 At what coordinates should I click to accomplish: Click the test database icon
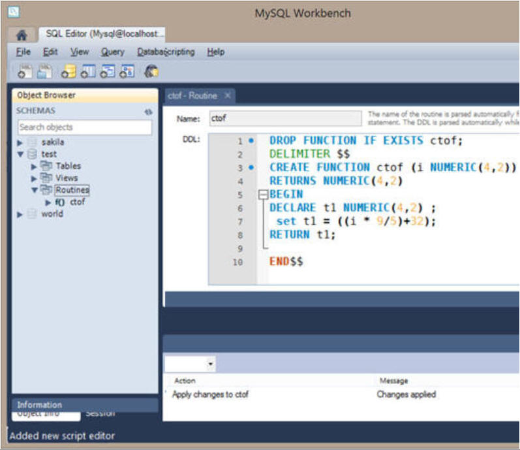[x=32, y=154]
